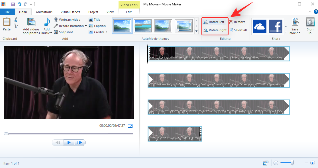The height and width of the screenshot is (168, 318).
Task: Click the Copy icon below scissors
Action: [16, 26]
